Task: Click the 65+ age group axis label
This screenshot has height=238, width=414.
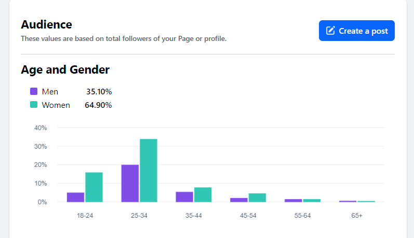Action: (357, 215)
